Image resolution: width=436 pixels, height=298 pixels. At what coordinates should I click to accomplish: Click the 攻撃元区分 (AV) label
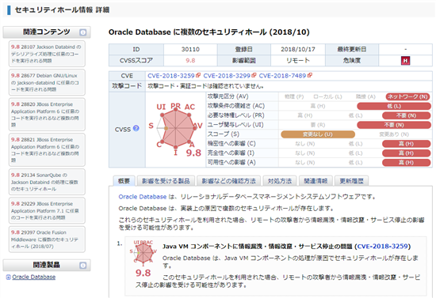coord(228,96)
